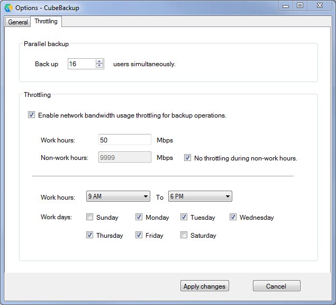The image size is (336, 305).
Task: Close the Options dialog window
Action: click(320, 6)
